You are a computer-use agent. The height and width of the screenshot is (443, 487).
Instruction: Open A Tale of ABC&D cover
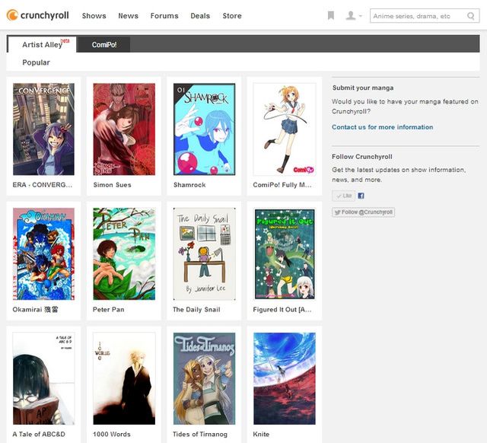[43, 378]
